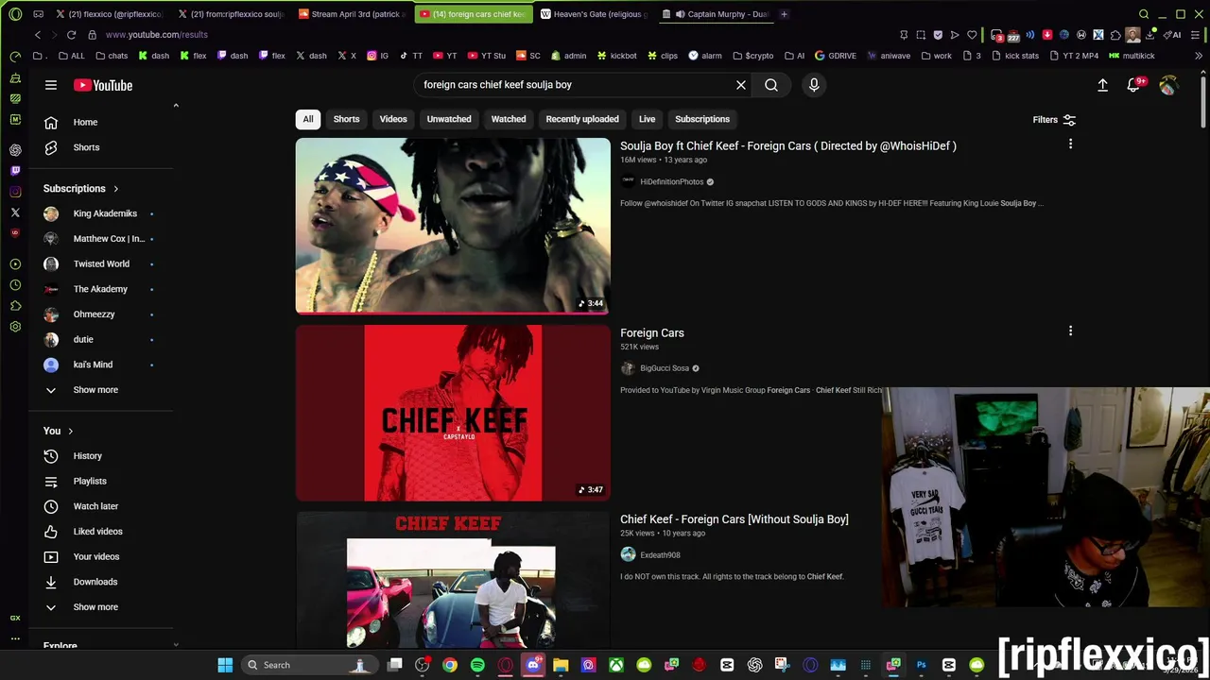Click the magnifying glass search button
Screen dimensions: 1210x680
coord(771,85)
